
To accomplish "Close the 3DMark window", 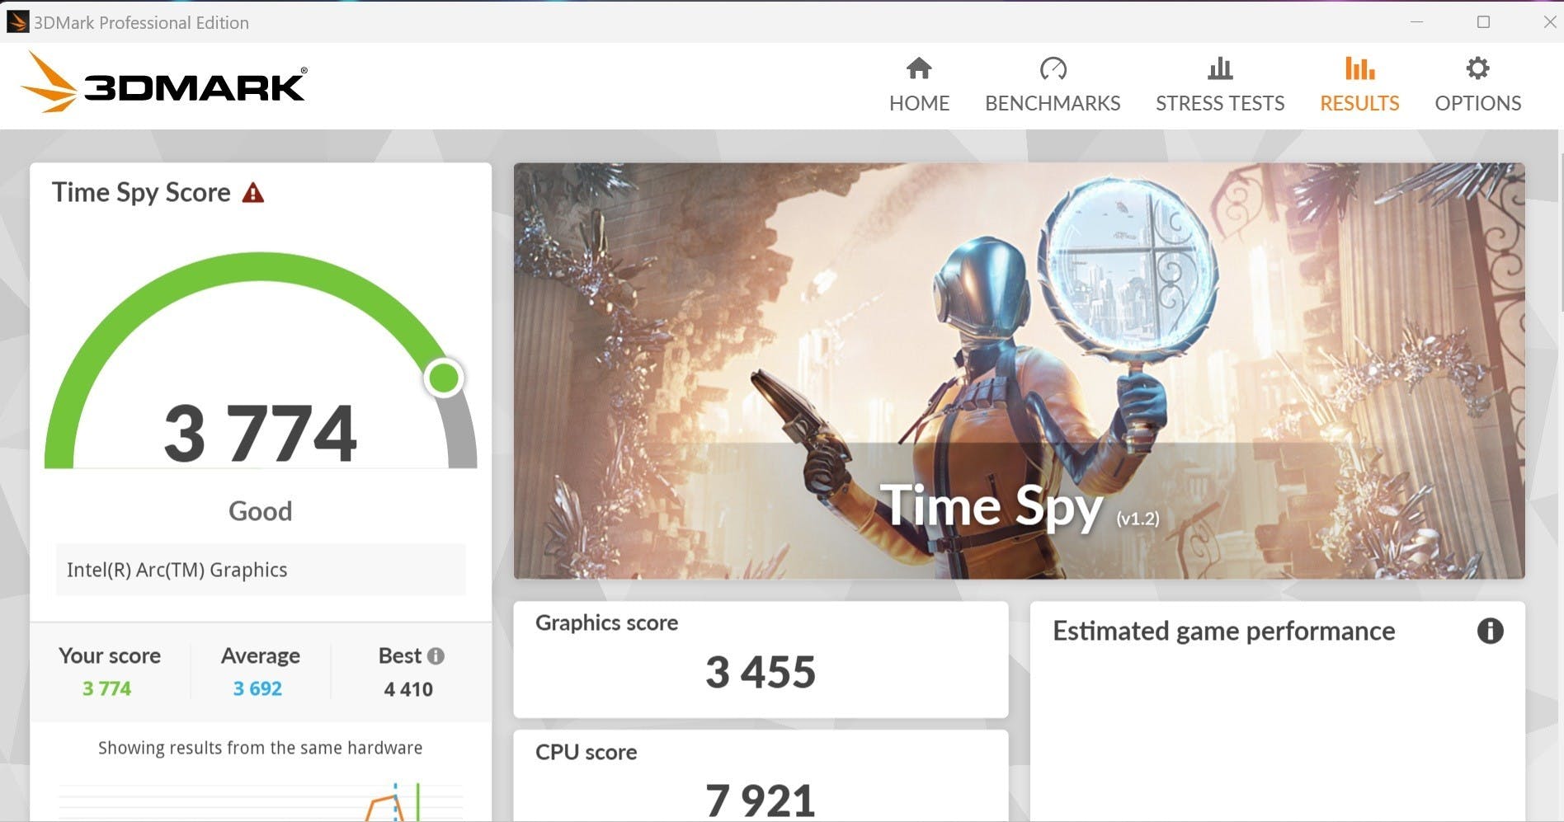I will [1550, 22].
